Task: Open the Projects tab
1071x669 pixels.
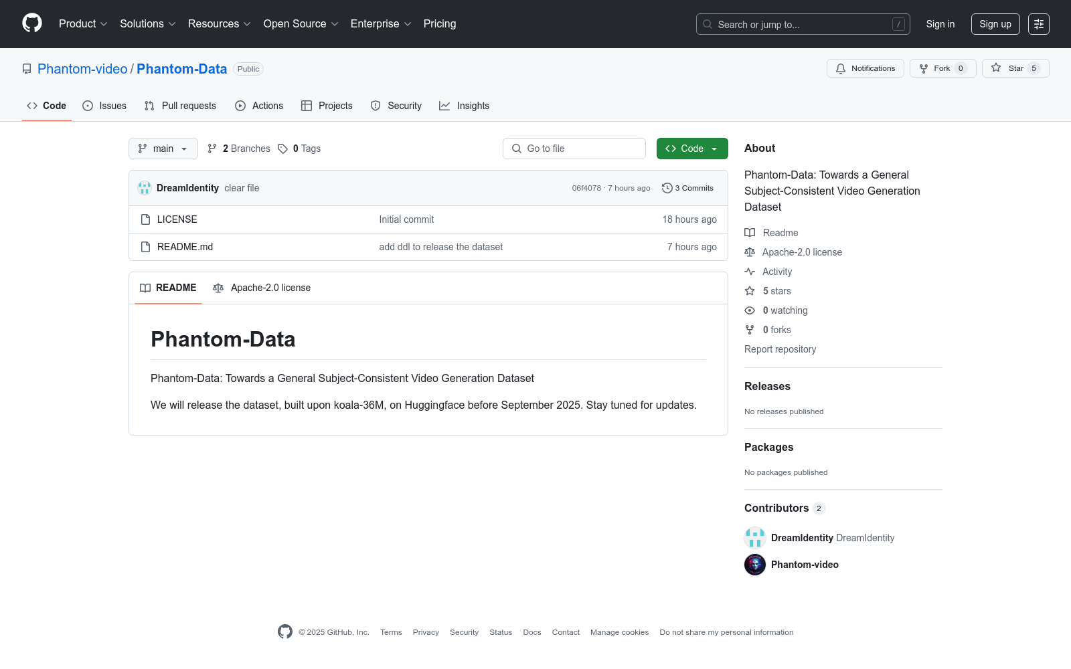Action: [327, 106]
